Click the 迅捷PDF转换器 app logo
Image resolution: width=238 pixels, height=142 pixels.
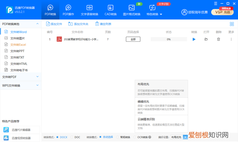9,10
